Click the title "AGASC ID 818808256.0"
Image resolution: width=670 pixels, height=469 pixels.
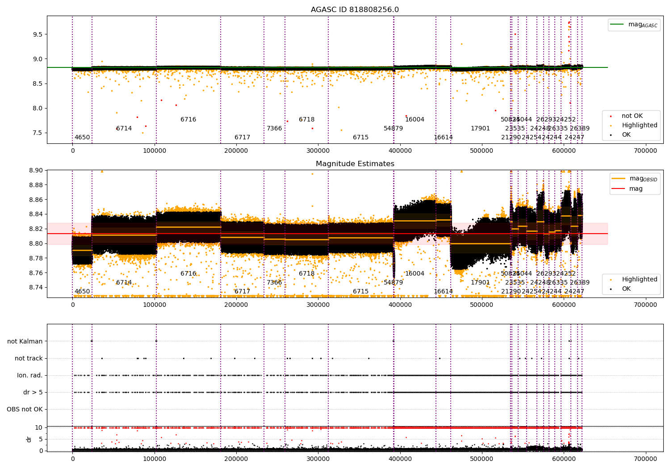coord(355,10)
